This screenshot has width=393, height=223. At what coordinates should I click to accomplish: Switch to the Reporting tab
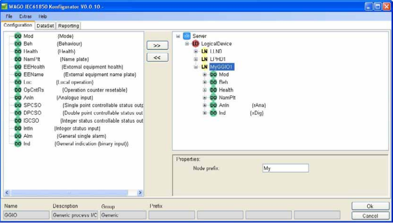pyautogui.click(x=68, y=26)
